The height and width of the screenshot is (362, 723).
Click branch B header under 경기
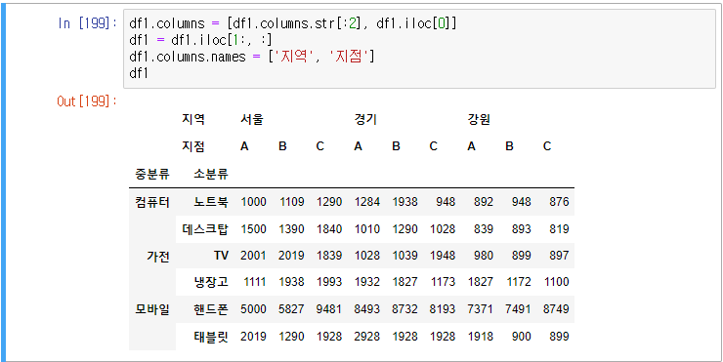(x=396, y=146)
